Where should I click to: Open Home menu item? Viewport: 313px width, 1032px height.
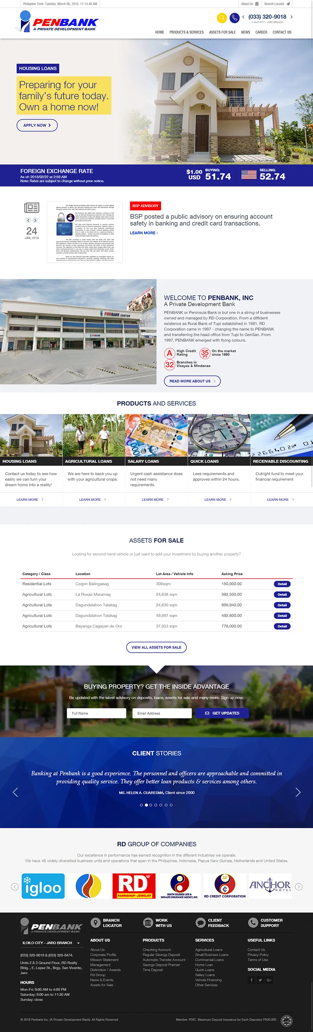(x=160, y=32)
